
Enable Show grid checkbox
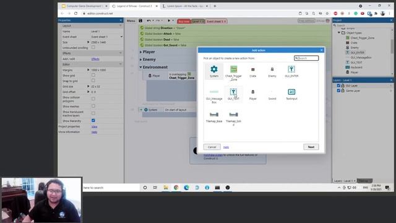tap(93, 75)
